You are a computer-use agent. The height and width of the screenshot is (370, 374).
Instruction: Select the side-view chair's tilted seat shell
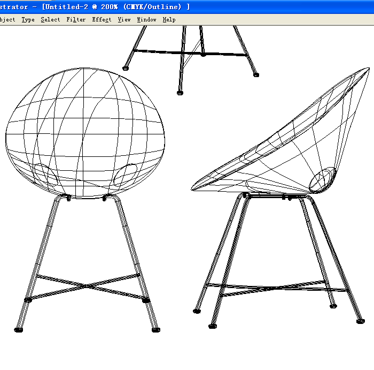point(280,131)
